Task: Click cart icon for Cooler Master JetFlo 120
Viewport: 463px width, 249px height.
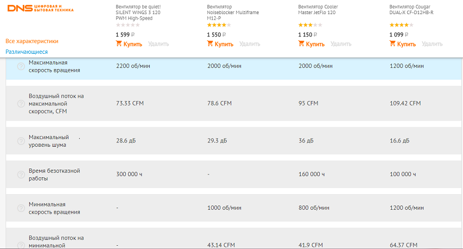Action: pyautogui.click(x=301, y=44)
